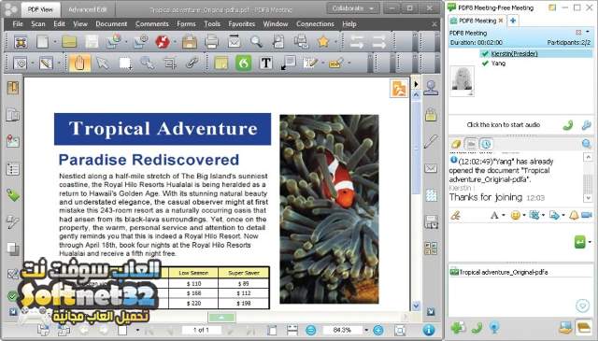This screenshot has height=341, width=598.
Task: Open the Document menu
Action: (x=111, y=24)
